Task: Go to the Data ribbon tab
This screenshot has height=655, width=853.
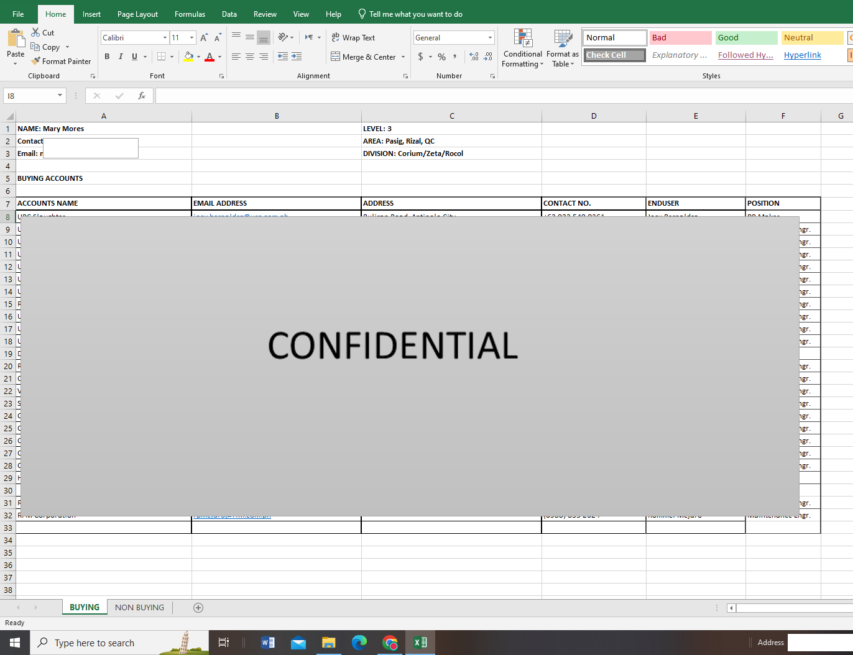Action: [229, 14]
